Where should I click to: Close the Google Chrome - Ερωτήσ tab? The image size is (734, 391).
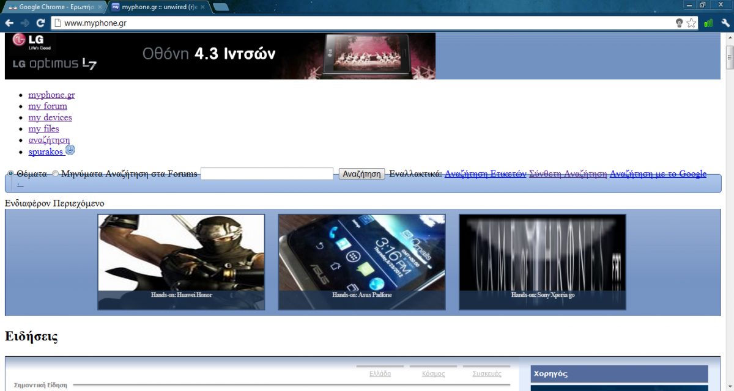pyautogui.click(x=100, y=7)
